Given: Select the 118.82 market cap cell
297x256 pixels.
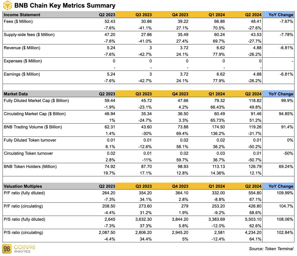Looking at the screenshot, I should [x=255, y=101].
